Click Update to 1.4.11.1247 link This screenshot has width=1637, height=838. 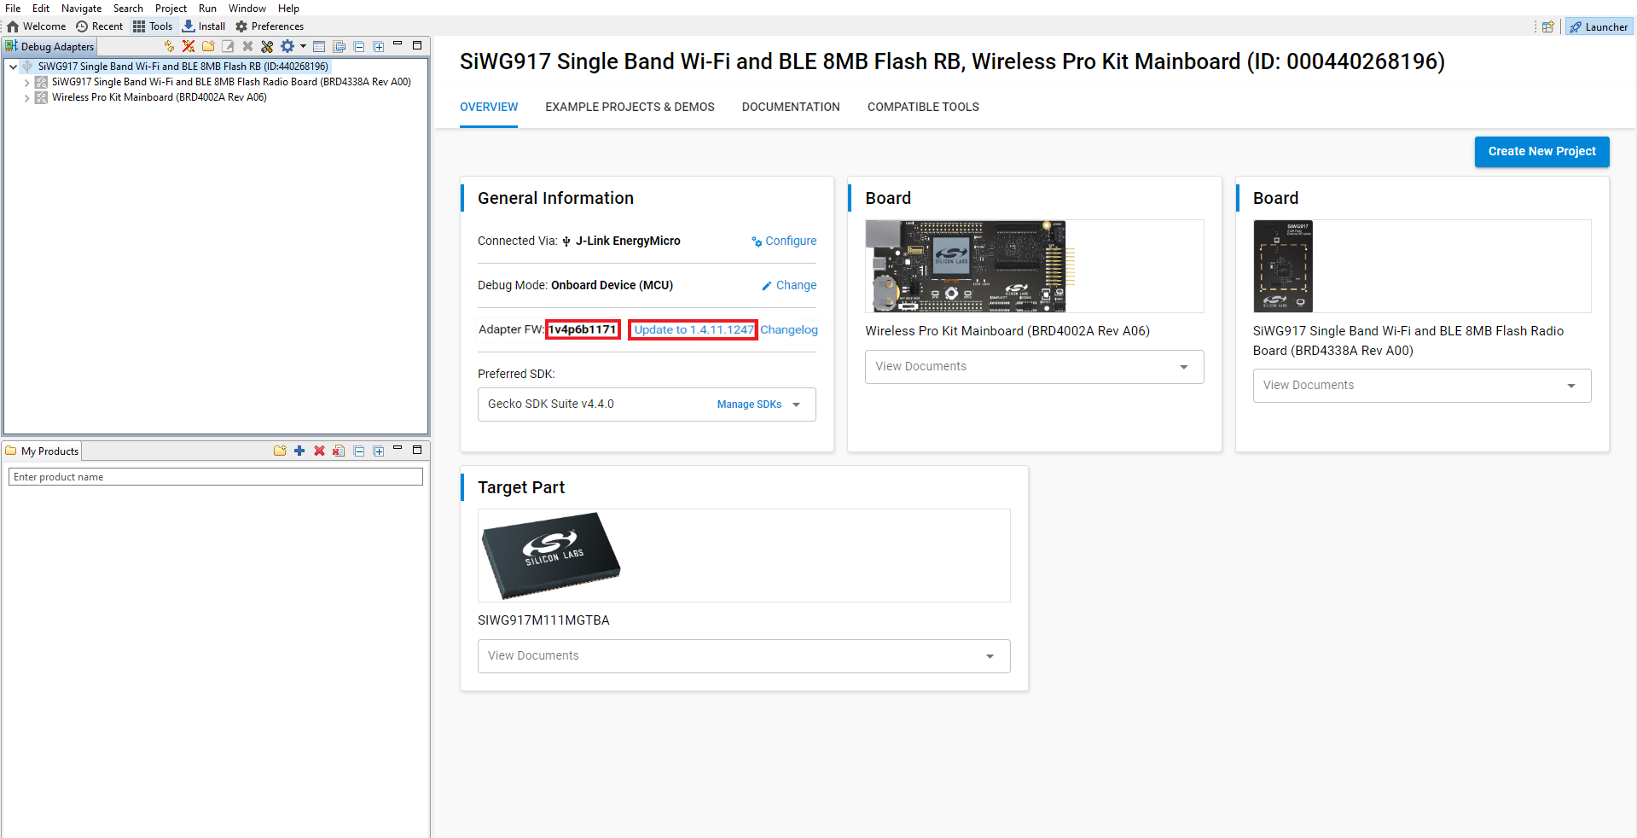click(x=693, y=329)
